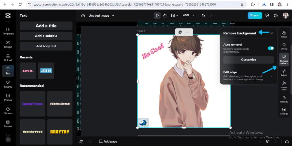Click the Export button
The height and width of the screenshot is (146, 292).
(255, 16)
